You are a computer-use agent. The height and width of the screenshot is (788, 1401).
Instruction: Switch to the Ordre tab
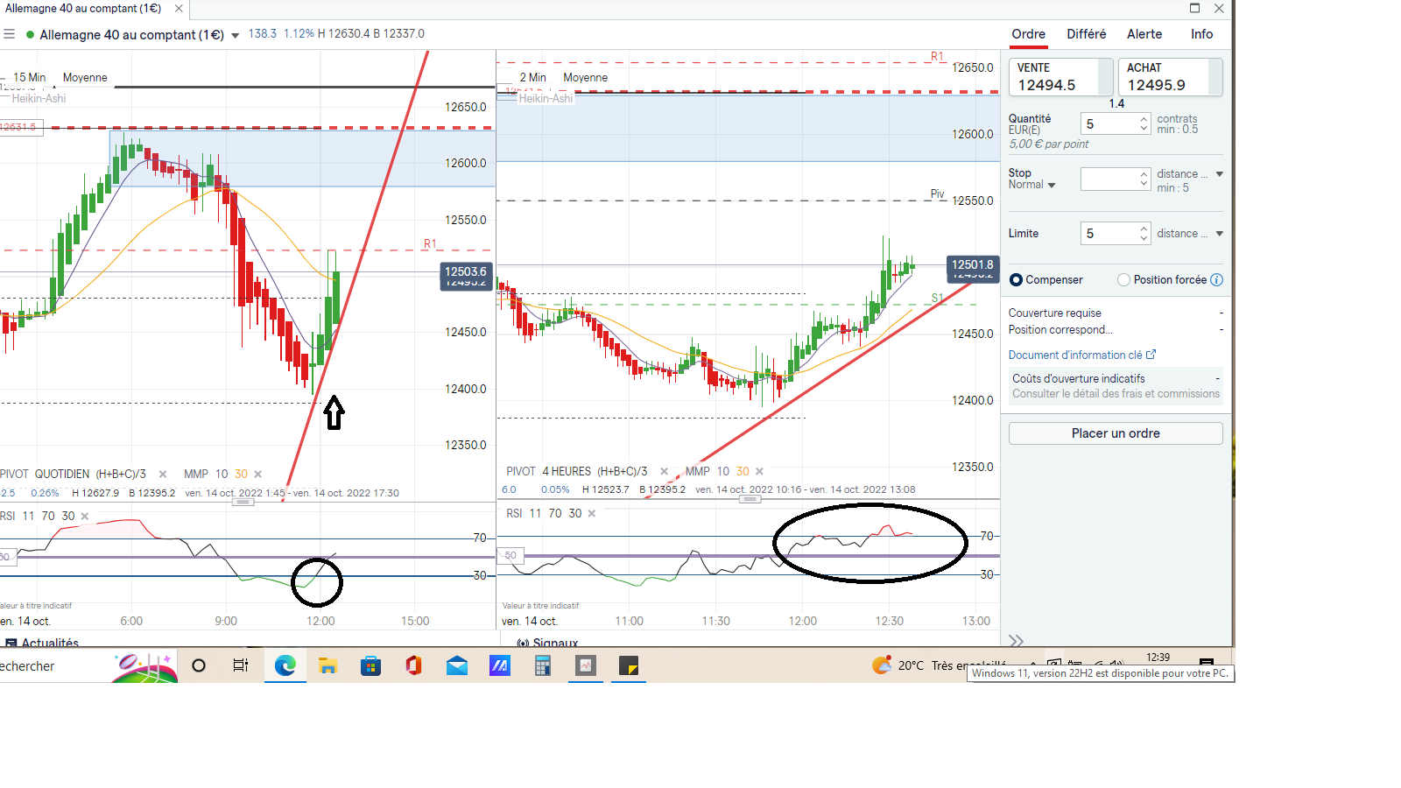pos(1028,34)
